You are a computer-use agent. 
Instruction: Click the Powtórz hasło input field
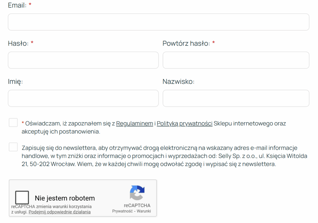point(236,60)
